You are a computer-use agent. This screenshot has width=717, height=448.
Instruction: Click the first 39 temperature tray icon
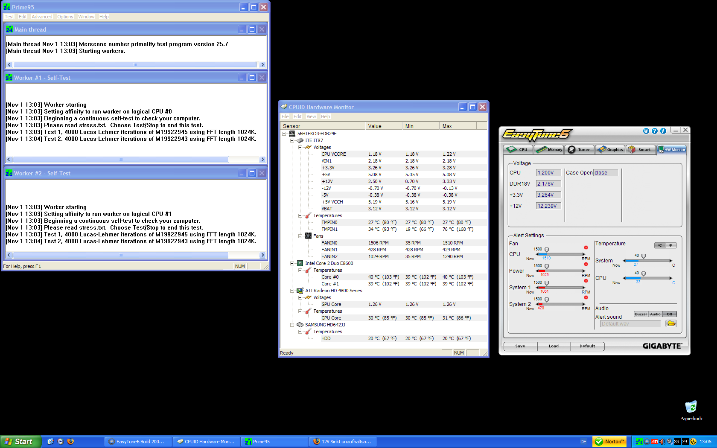[x=677, y=442]
